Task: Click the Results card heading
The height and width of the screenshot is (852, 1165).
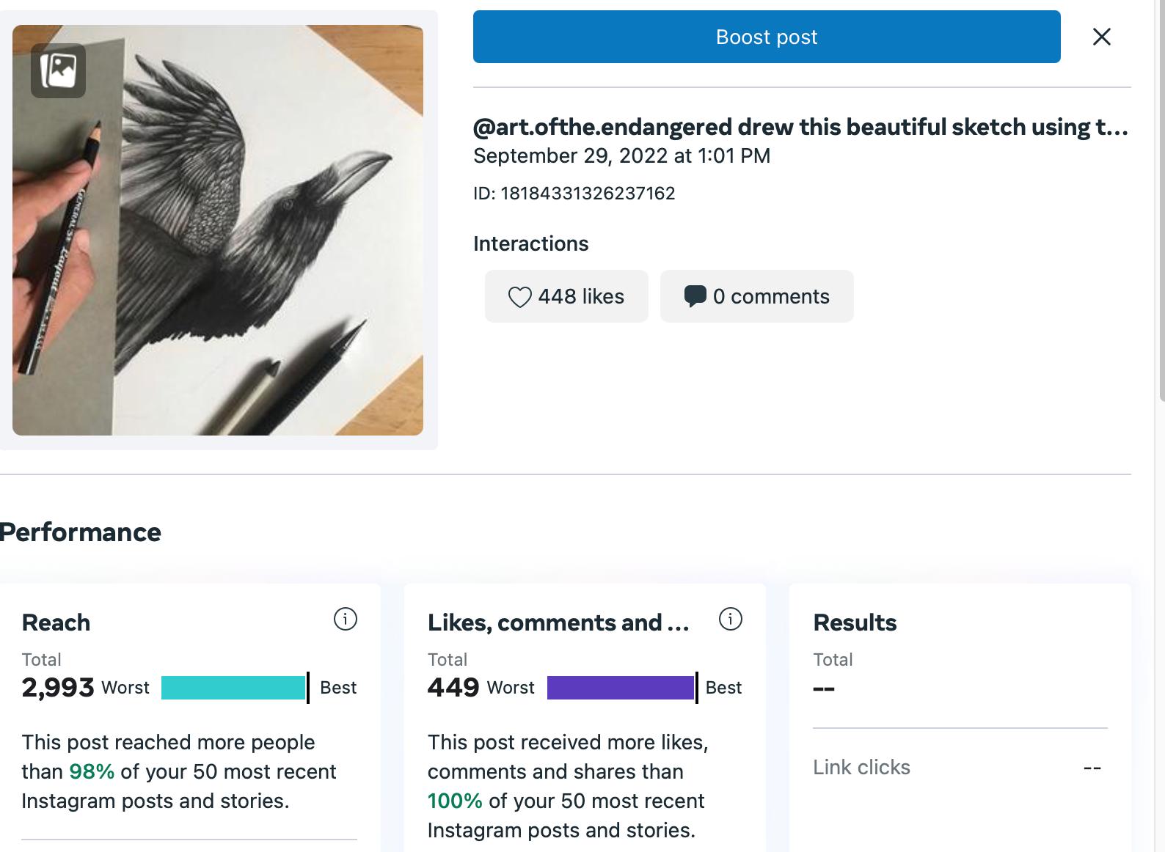Action: point(855,623)
